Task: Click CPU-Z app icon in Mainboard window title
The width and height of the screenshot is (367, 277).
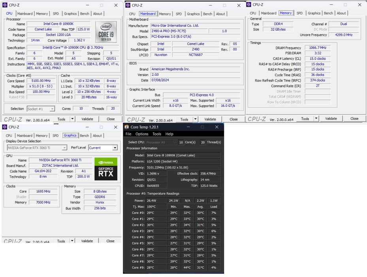Action: click(128, 5)
